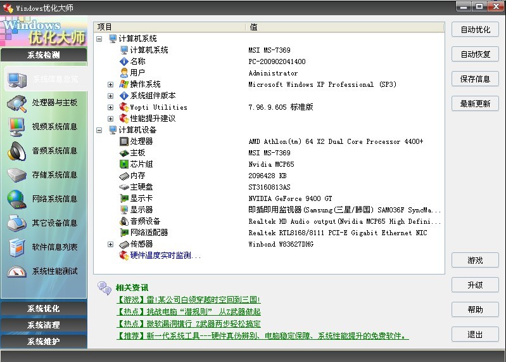Image resolution: width=506 pixels, height=362 pixels.
Task: Click the 软件信息列表 document icon
Action: 16,247
